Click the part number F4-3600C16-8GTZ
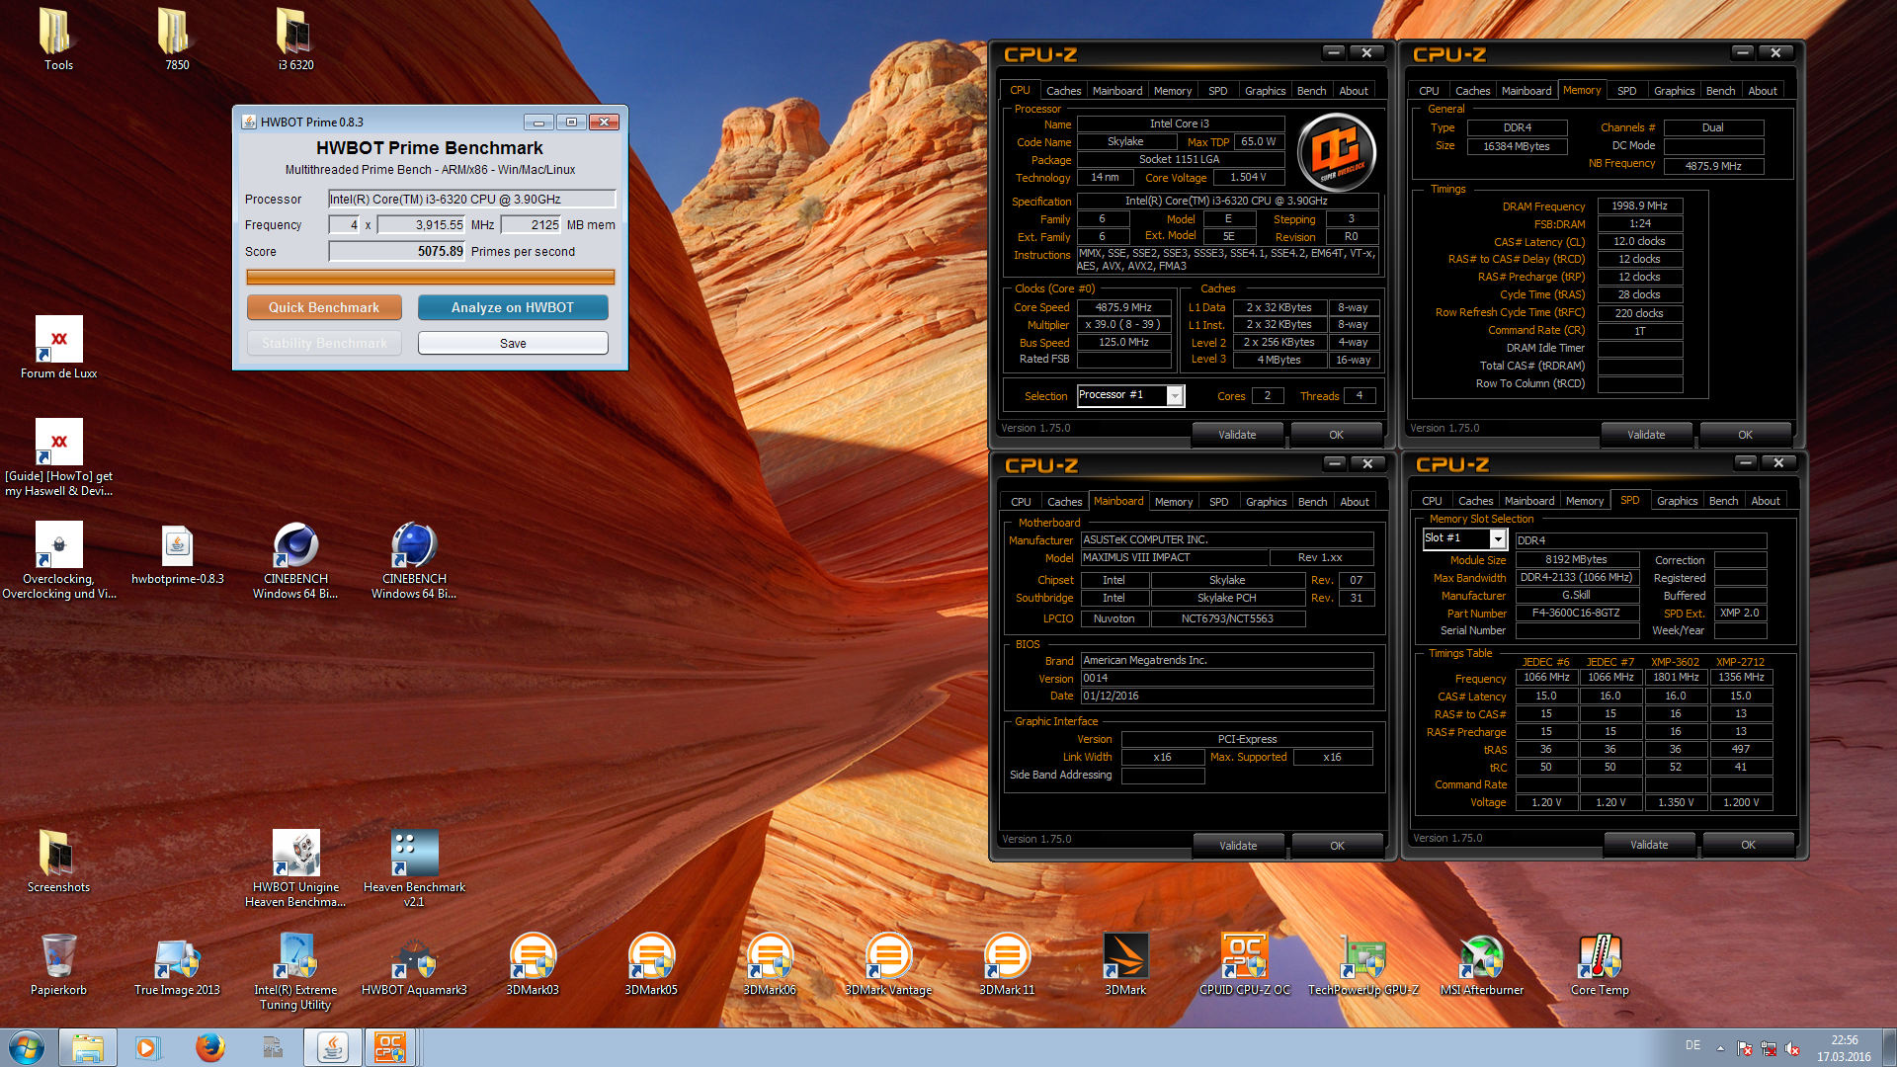 click(x=1576, y=613)
